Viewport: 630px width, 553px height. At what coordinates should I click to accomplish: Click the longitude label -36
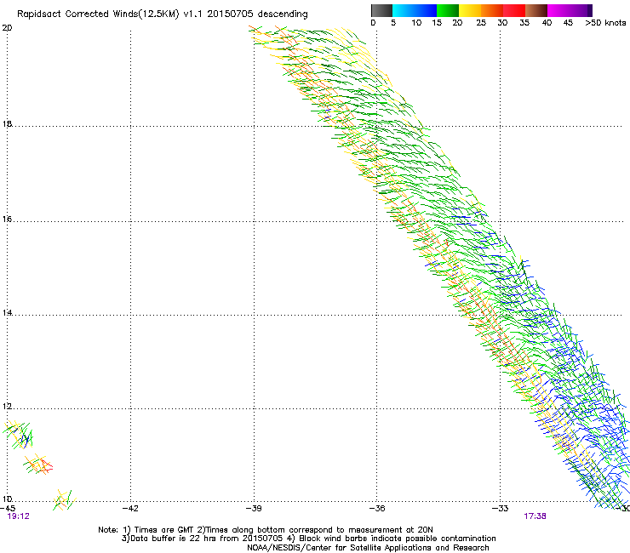click(377, 508)
